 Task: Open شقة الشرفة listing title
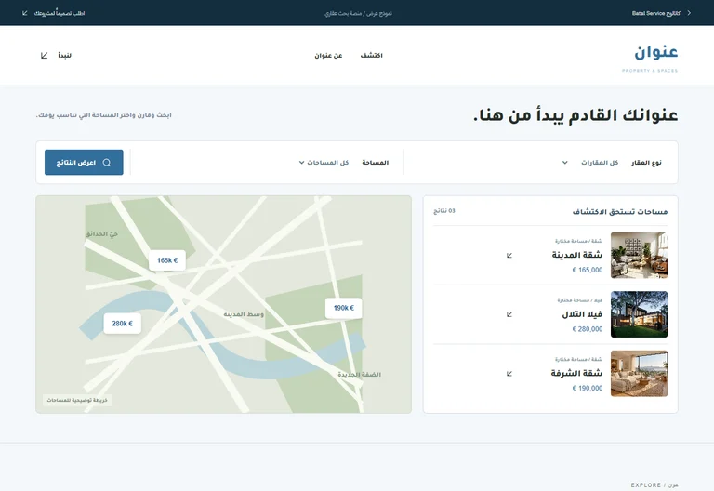[x=576, y=374]
